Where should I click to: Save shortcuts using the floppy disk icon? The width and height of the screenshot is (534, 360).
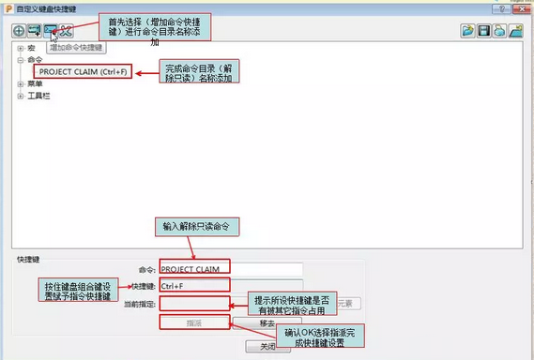[x=484, y=31]
